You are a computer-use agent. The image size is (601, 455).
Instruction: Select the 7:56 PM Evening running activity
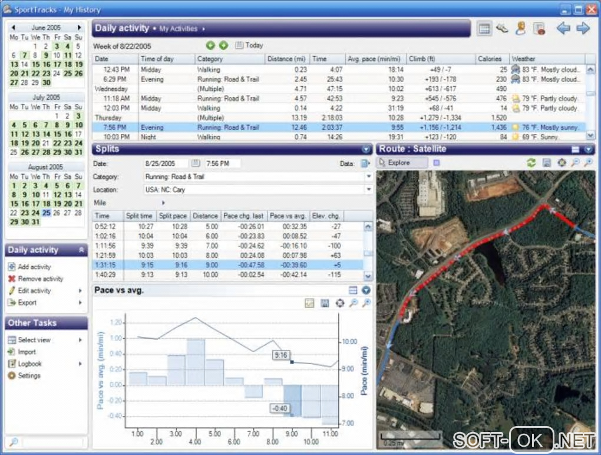point(339,127)
